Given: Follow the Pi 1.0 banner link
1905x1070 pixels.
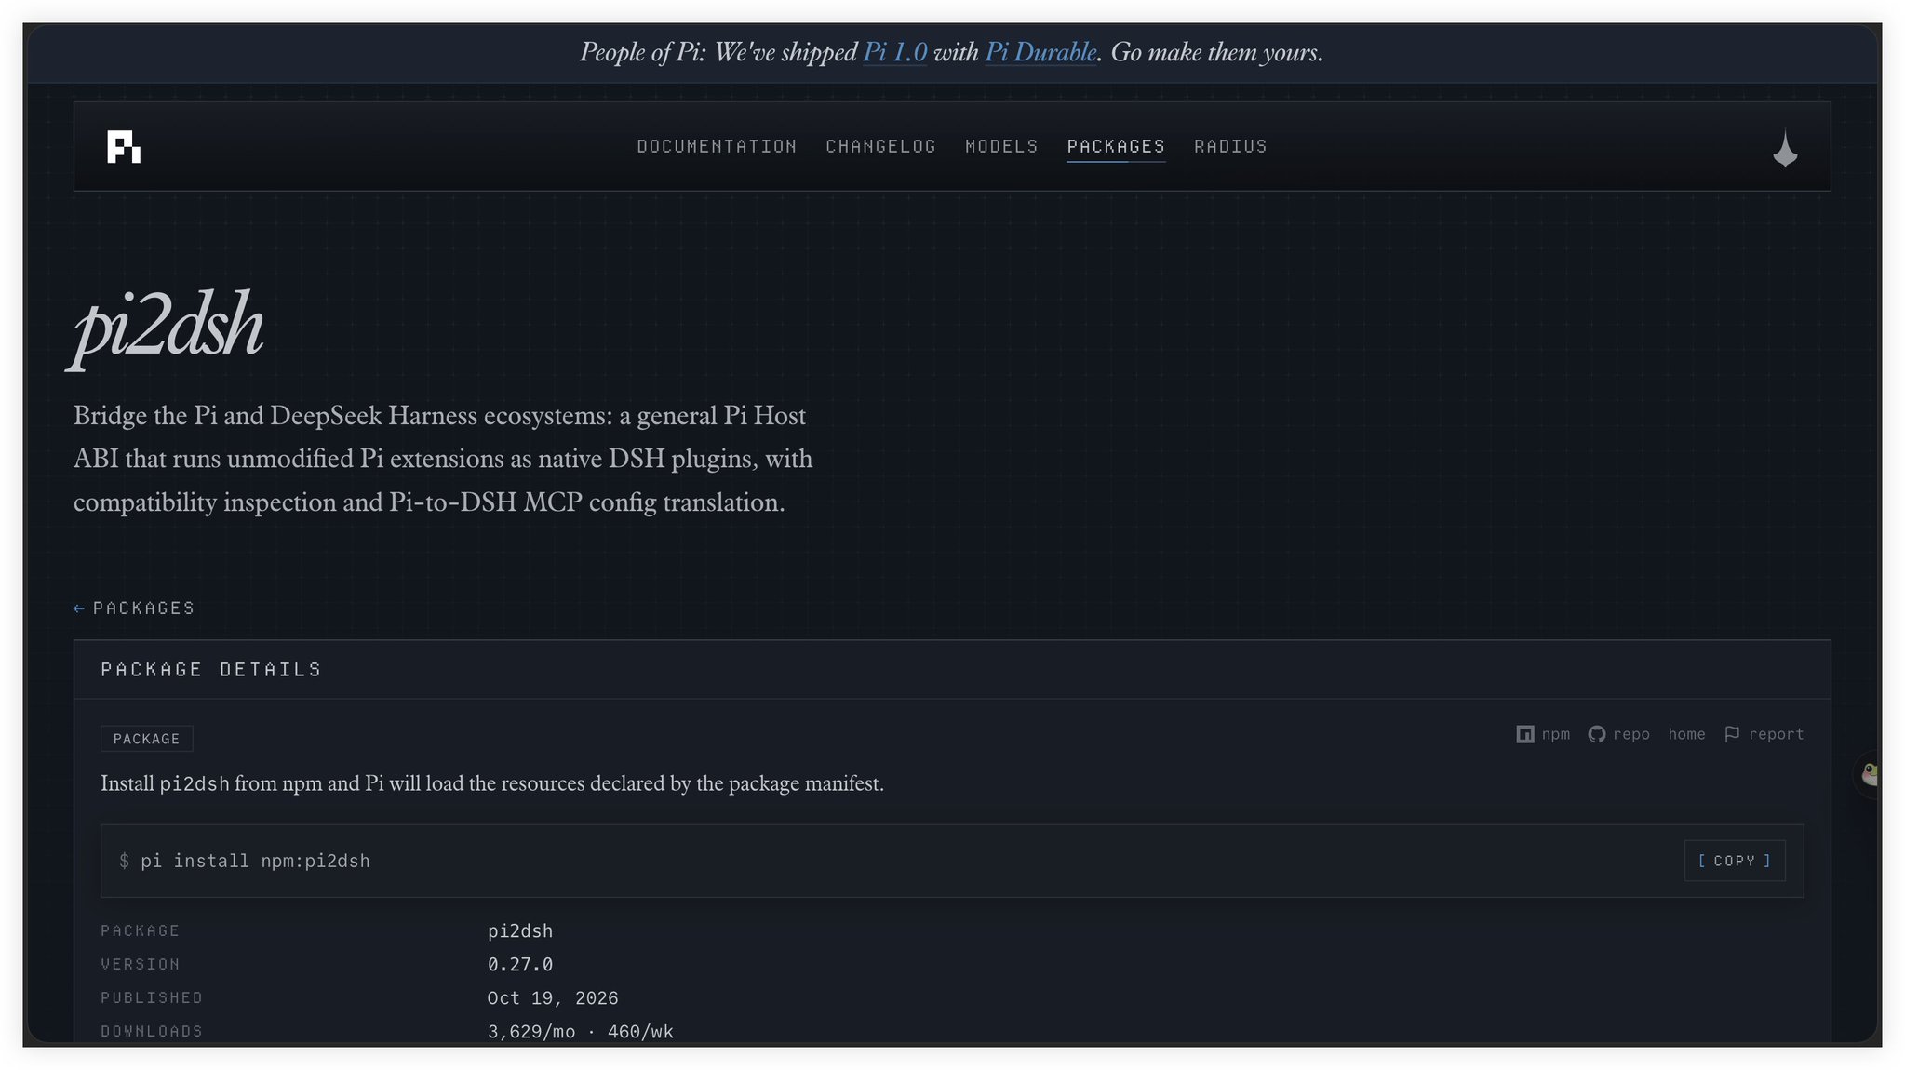Looking at the screenshot, I should click(x=894, y=52).
